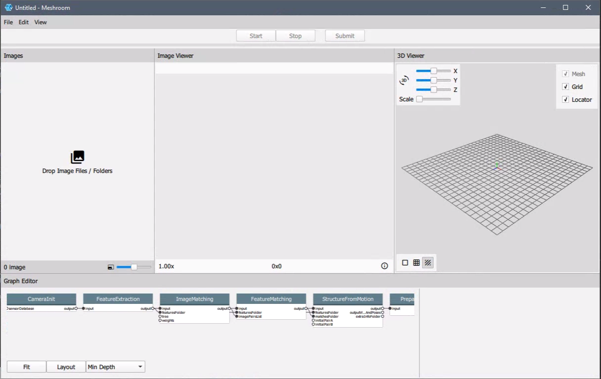Click StructureFromMotion initialPairA pin
Screen dimensions: 601x379
pos(314,320)
